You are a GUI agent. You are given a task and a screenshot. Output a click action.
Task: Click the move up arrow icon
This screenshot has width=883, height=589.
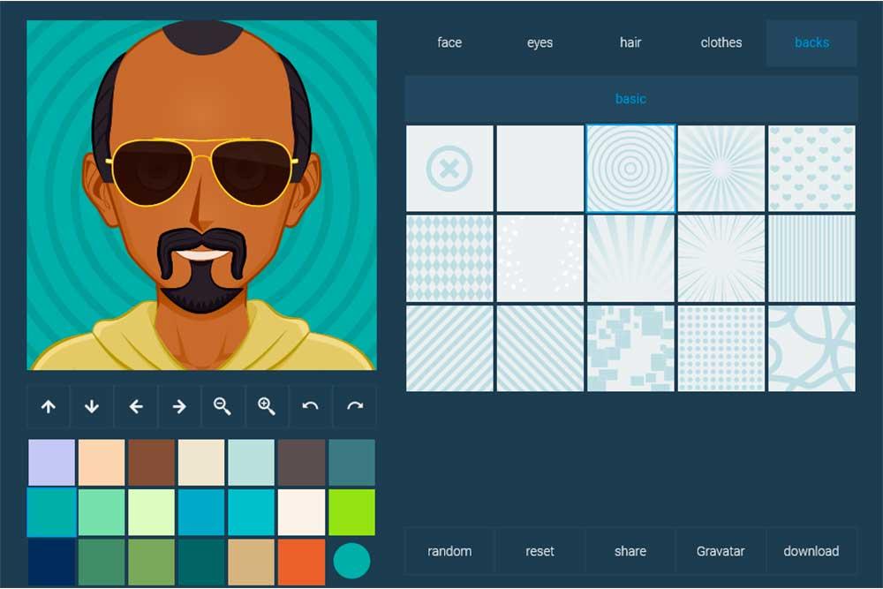click(x=49, y=406)
